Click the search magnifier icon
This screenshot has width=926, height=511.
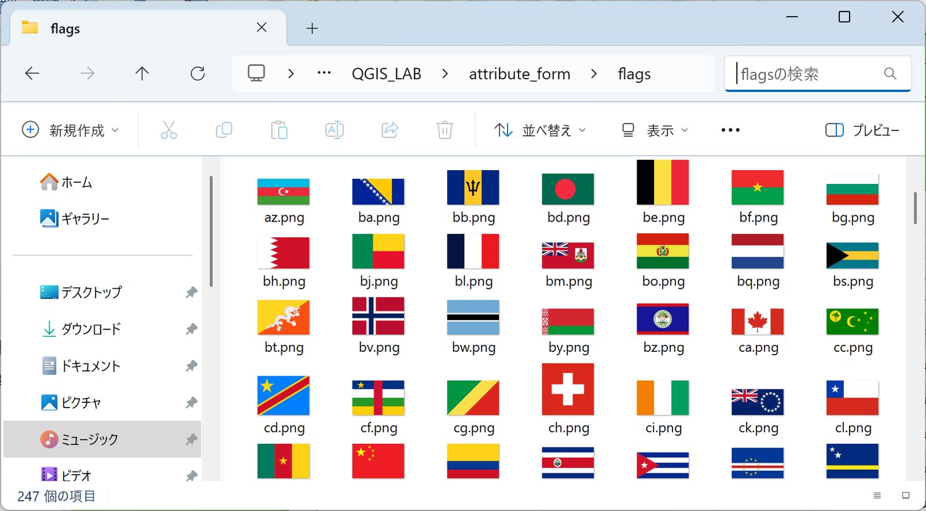pyautogui.click(x=890, y=73)
